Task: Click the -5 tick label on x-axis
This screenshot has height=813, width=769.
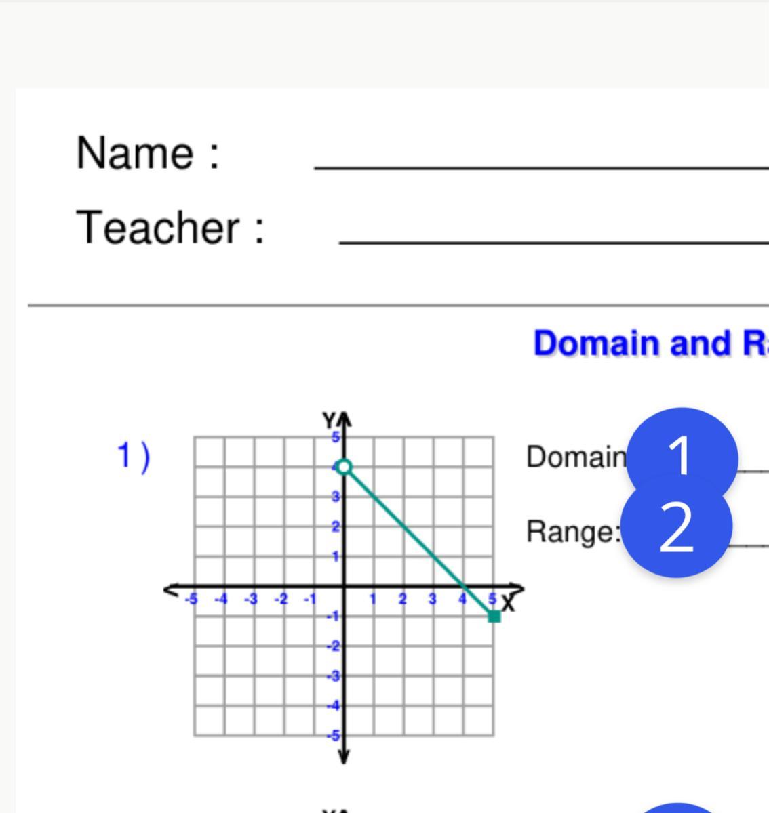Action: coord(192,599)
